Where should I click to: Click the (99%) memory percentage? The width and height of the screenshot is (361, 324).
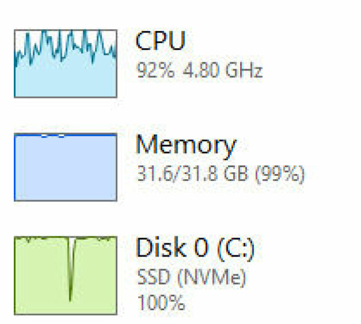click(280, 174)
